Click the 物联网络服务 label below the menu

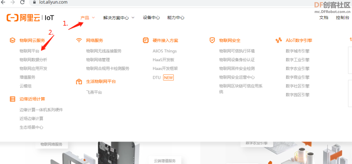51,144
